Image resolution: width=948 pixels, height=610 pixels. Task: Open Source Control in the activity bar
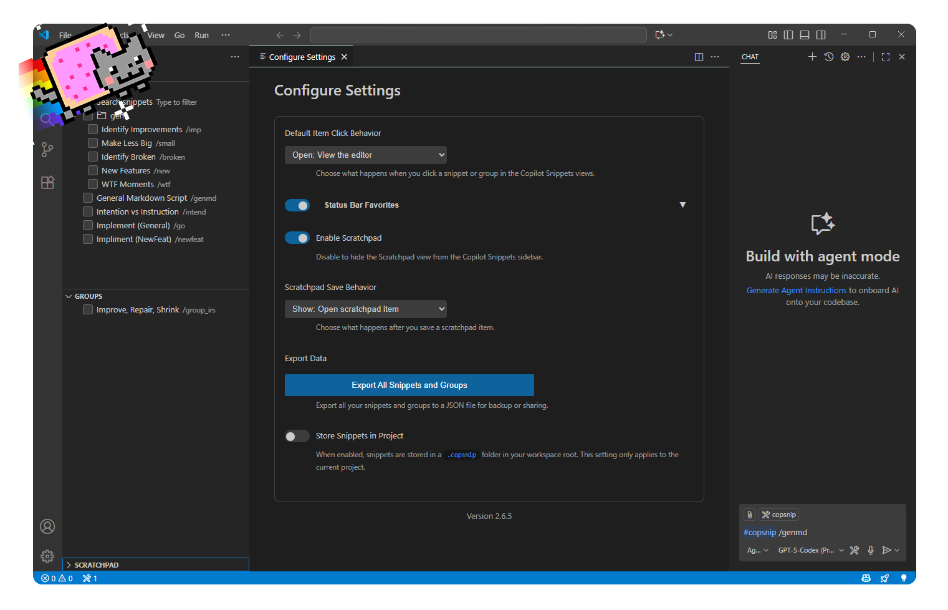coord(47,150)
